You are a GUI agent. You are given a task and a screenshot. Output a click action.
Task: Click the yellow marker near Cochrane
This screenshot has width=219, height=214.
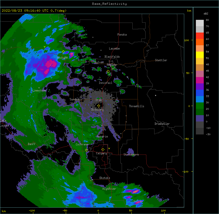(86, 150)
